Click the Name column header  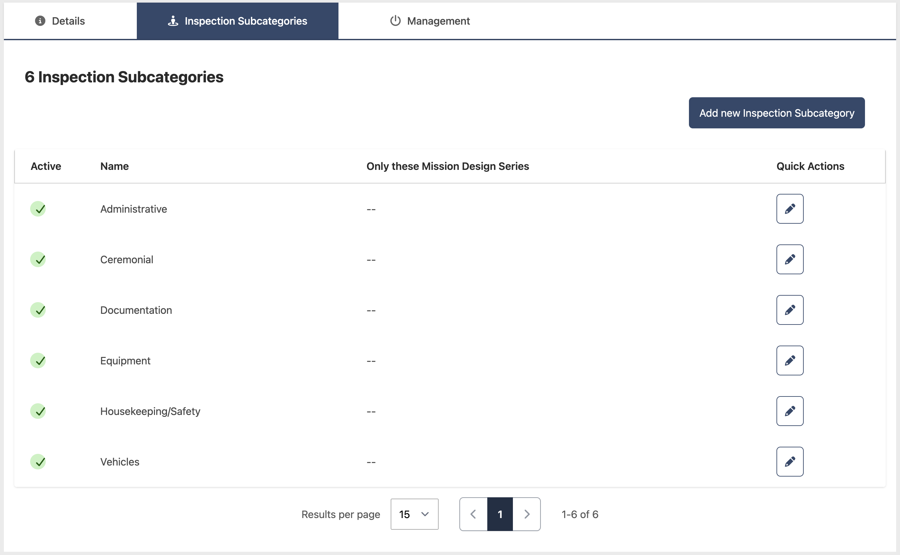114,166
